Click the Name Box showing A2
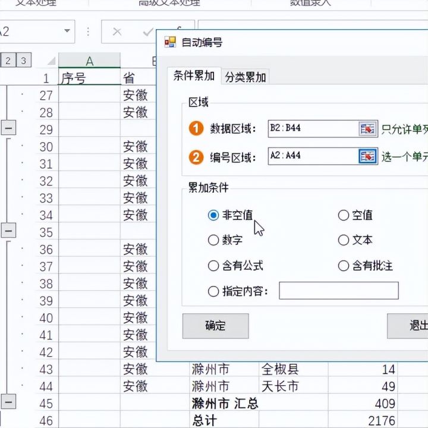 click(37, 32)
